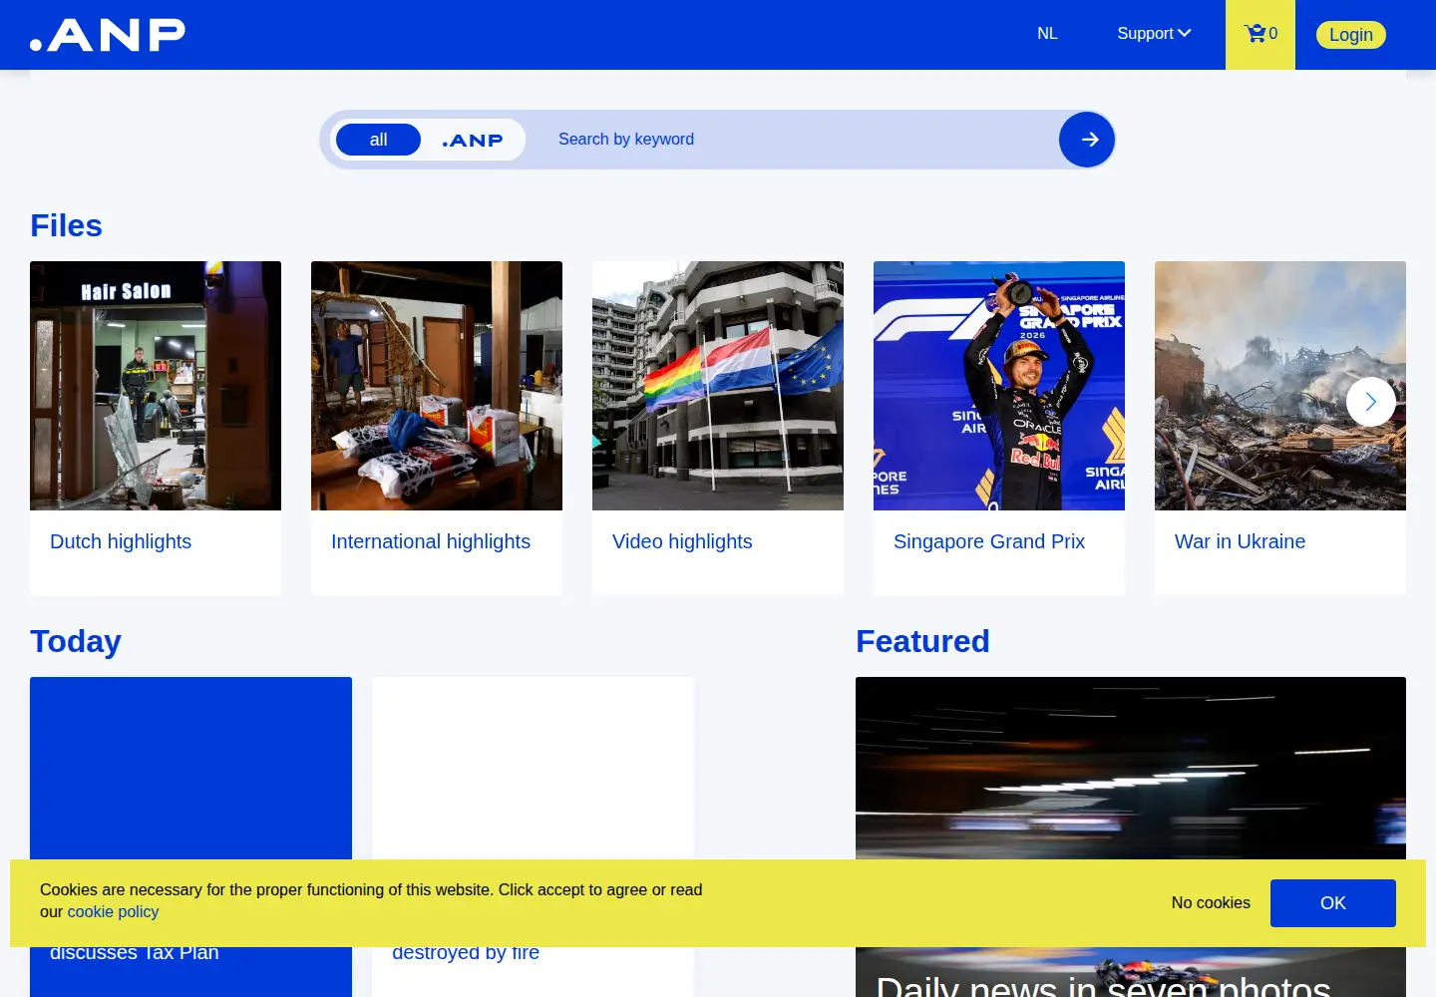Open the white Today card
The width and height of the screenshot is (1436, 997).
533,768
